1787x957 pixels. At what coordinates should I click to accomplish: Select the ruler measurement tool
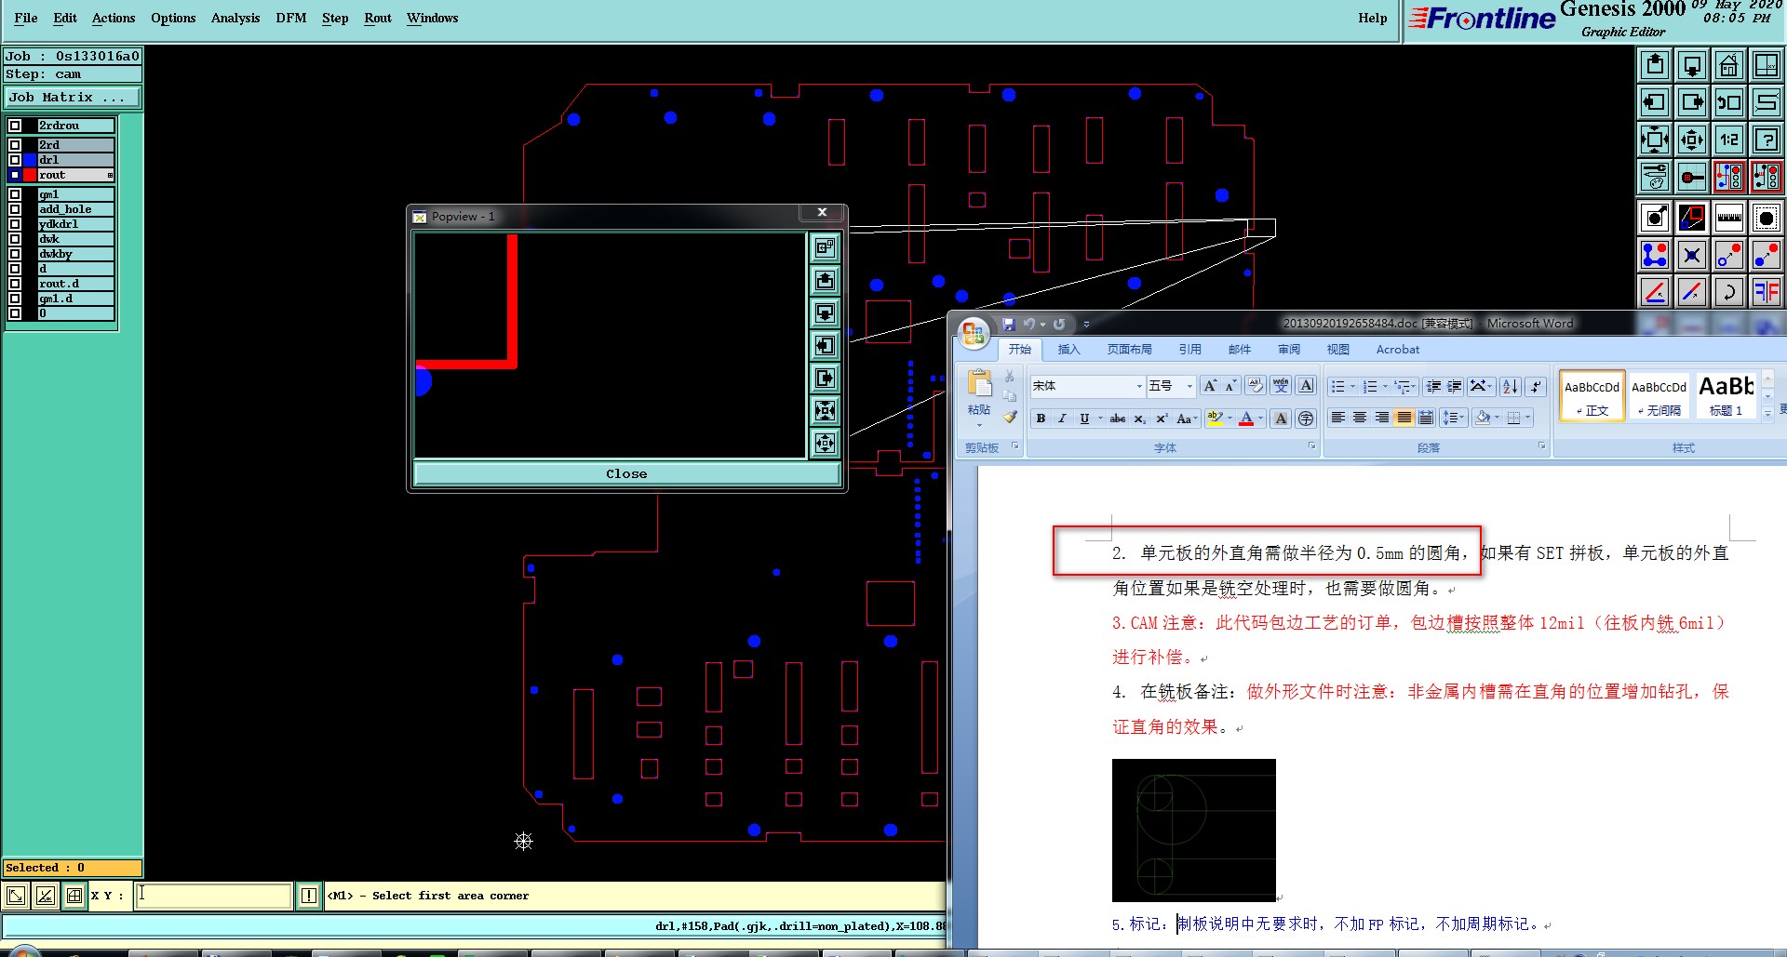[1729, 219]
